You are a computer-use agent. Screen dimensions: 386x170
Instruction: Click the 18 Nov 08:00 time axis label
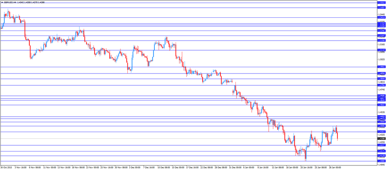pos(78,167)
